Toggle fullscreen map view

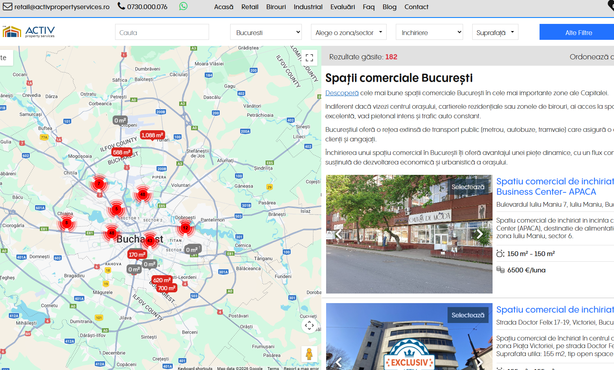coord(309,58)
